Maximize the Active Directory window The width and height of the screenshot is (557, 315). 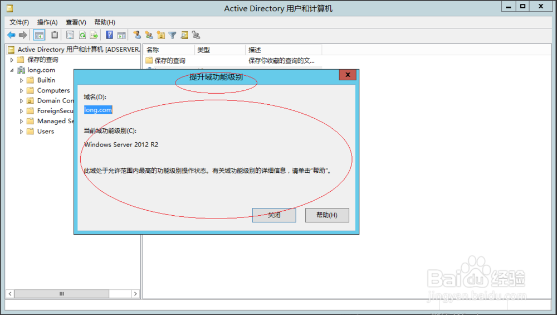coord(522,6)
